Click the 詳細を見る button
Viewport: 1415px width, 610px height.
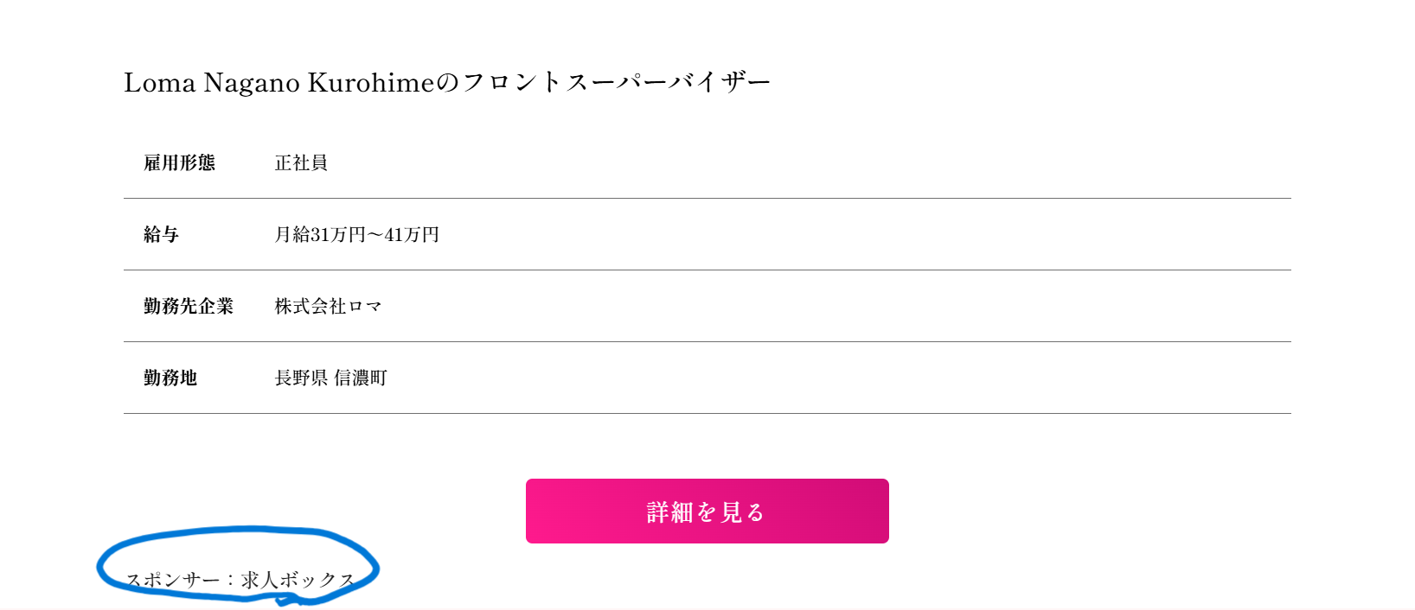[x=707, y=512]
